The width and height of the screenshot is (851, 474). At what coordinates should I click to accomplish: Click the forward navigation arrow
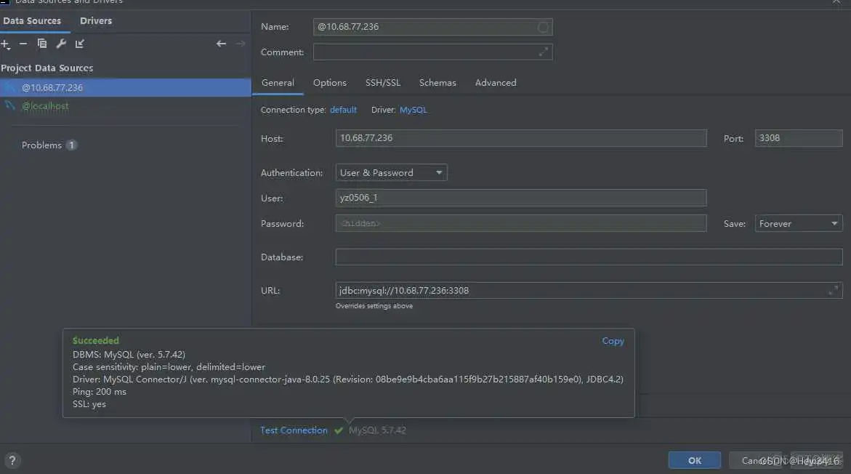(x=240, y=44)
